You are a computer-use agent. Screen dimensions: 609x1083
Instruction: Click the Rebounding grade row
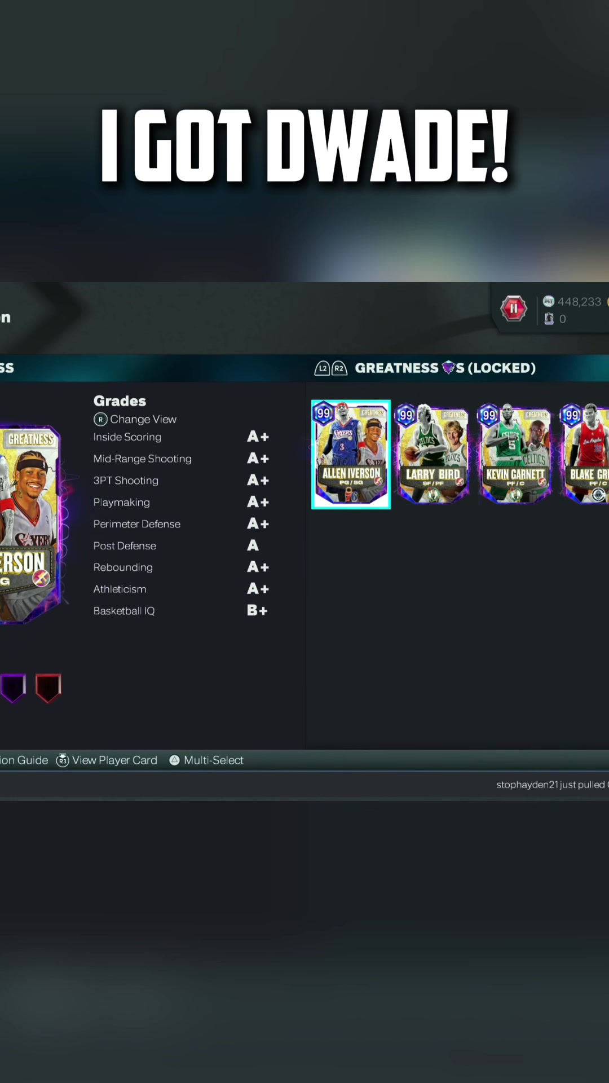181,567
